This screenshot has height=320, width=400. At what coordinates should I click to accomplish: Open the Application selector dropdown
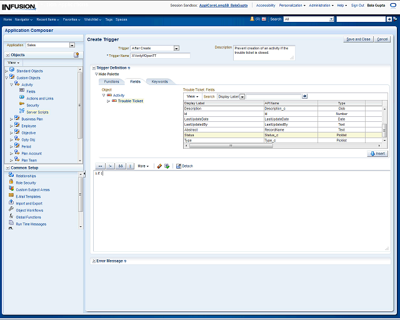click(x=72, y=45)
